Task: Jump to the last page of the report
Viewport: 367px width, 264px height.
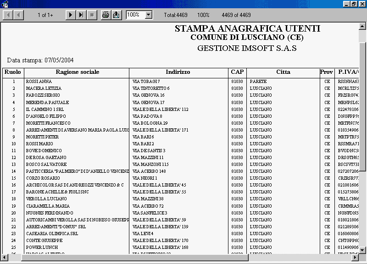Action: click(x=81, y=15)
